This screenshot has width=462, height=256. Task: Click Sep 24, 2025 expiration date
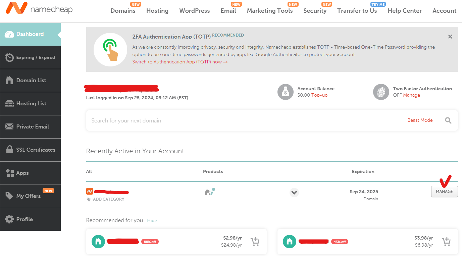click(364, 192)
